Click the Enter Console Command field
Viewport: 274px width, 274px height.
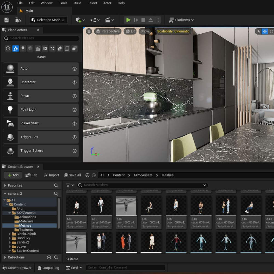(x=125, y=267)
